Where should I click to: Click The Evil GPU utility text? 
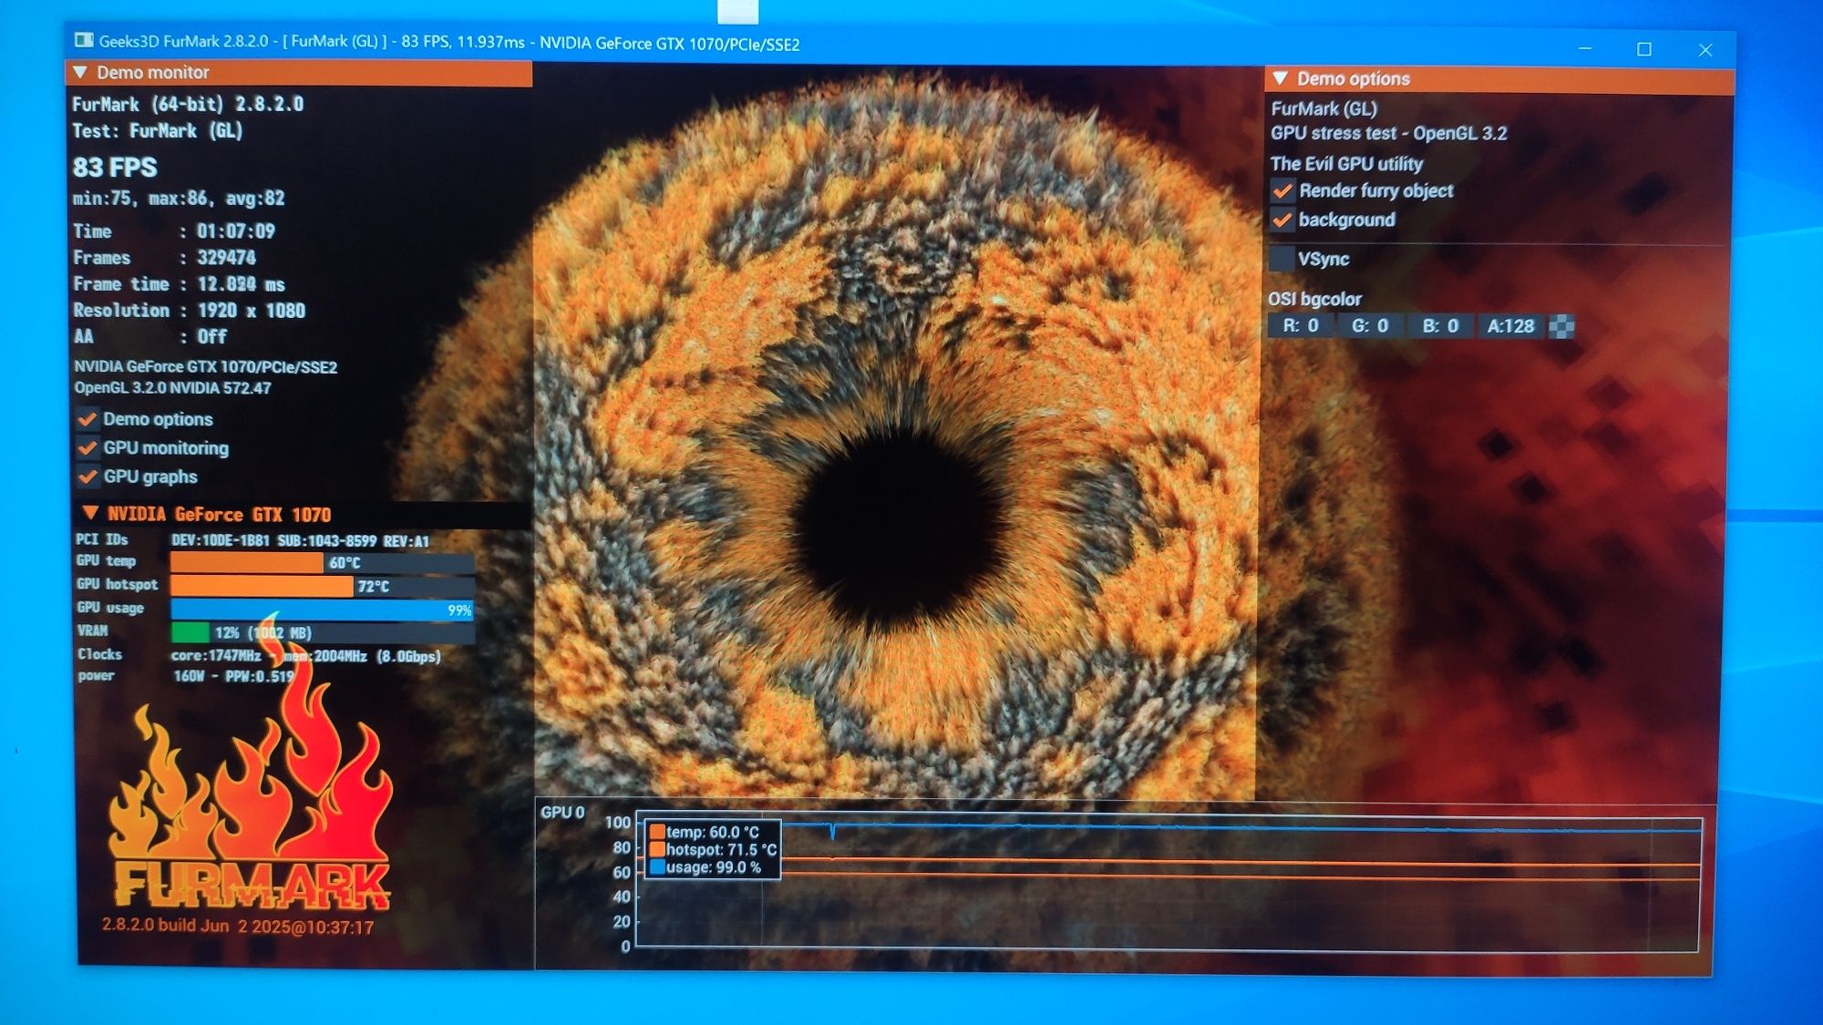point(1346,164)
